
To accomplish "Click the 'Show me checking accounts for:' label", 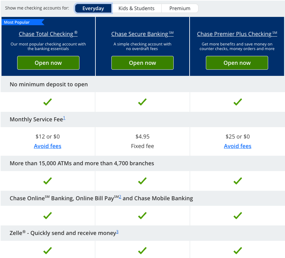I will (x=37, y=8).
